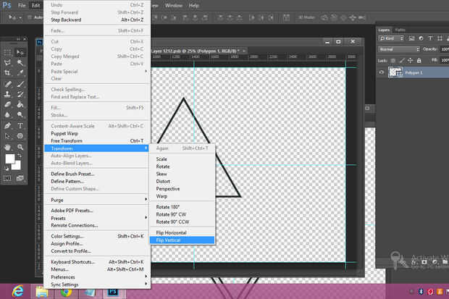The image size is (449, 299).
Task: Click the Auto-Align Layers icon in options bar
Action: (286, 17)
